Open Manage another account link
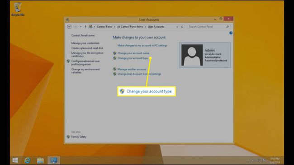Screen dimensions: 294x165 [132, 69]
